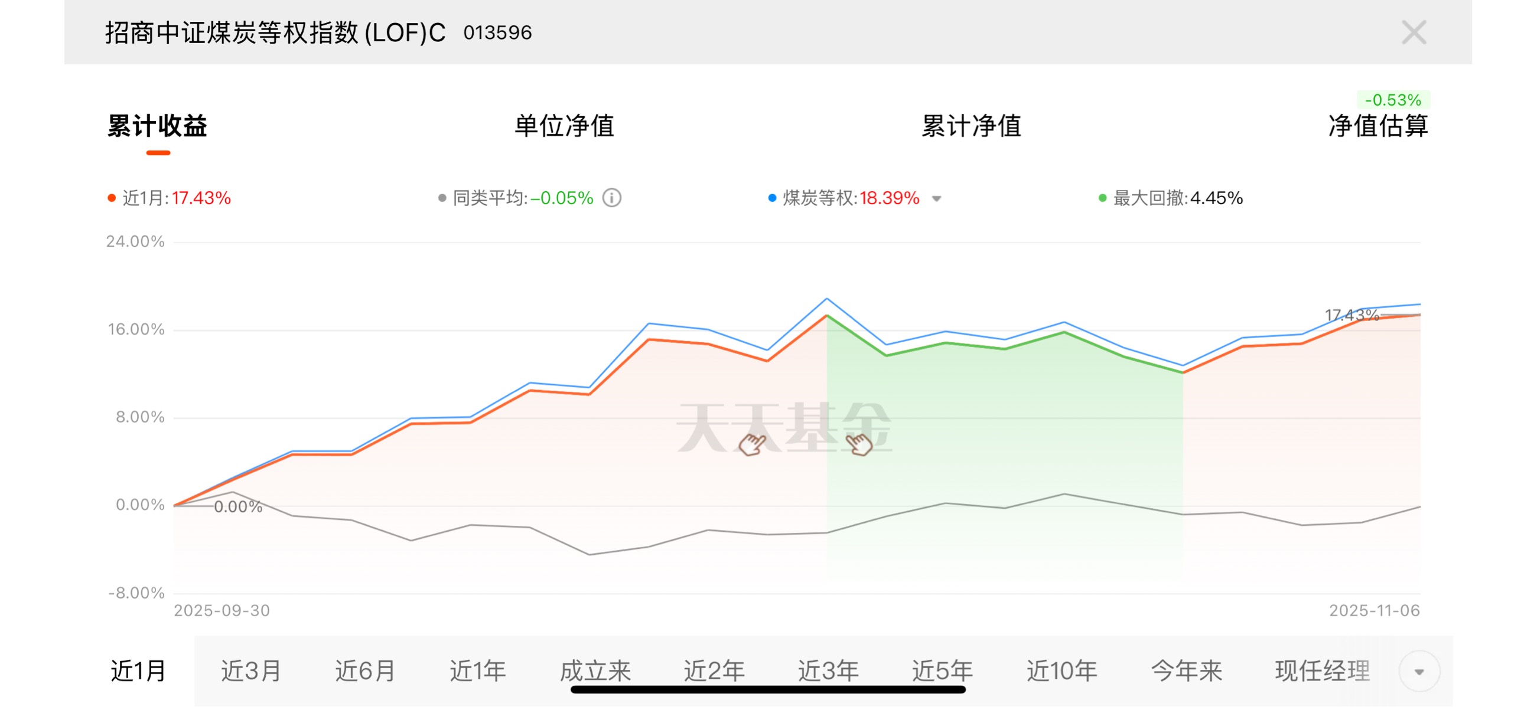The width and height of the screenshot is (1537, 707).
Task: Click the info icon next to 同类平均
Action: click(611, 198)
